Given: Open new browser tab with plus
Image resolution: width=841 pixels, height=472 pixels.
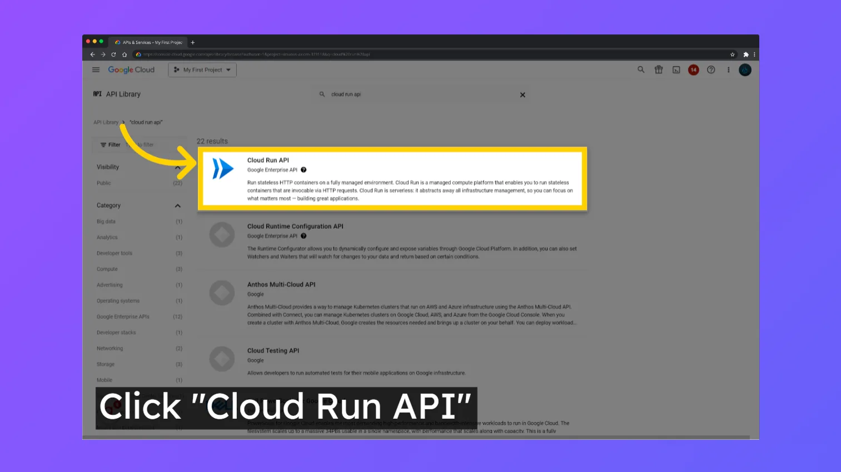Looking at the screenshot, I should pyautogui.click(x=193, y=42).
